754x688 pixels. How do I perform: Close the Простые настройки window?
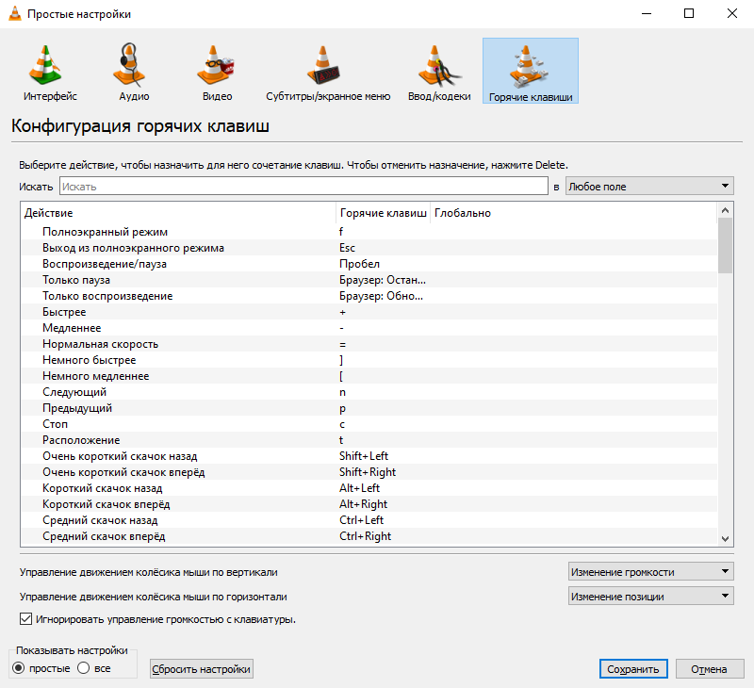[x=732, y=13]
